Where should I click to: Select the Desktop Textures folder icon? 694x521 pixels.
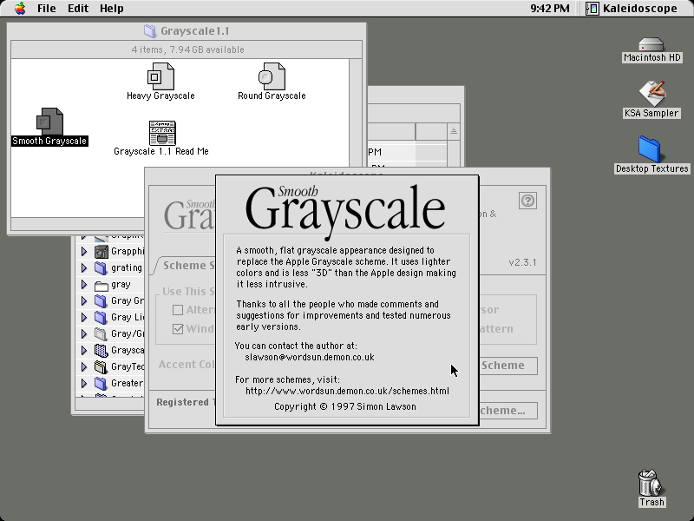coord(649,149)
